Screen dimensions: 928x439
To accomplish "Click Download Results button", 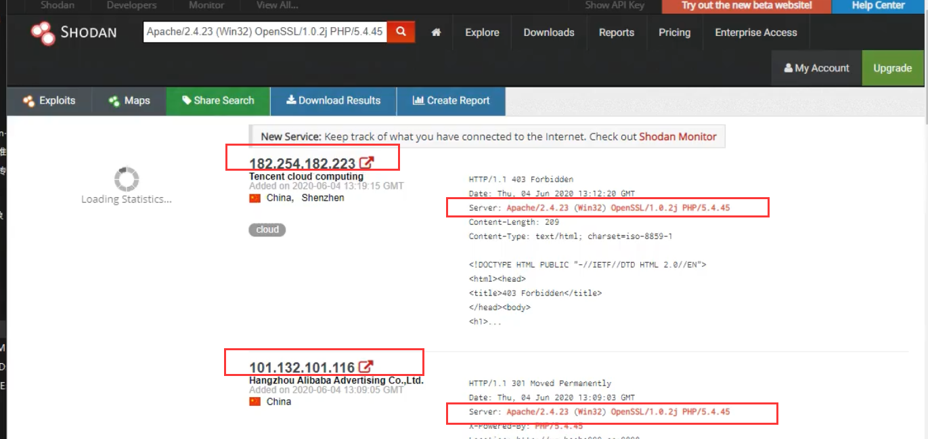I will [333, 101].
